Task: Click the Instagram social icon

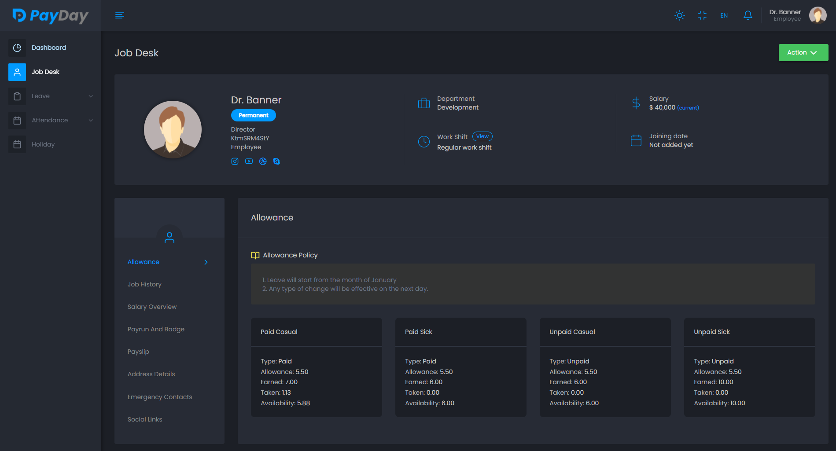Action: [235, 161]
